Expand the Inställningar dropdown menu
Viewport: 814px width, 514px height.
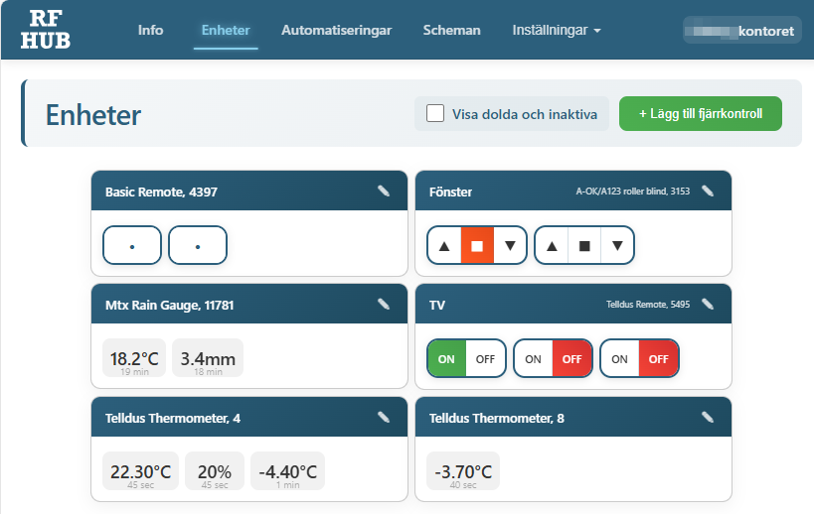click(x=556, y=31)
